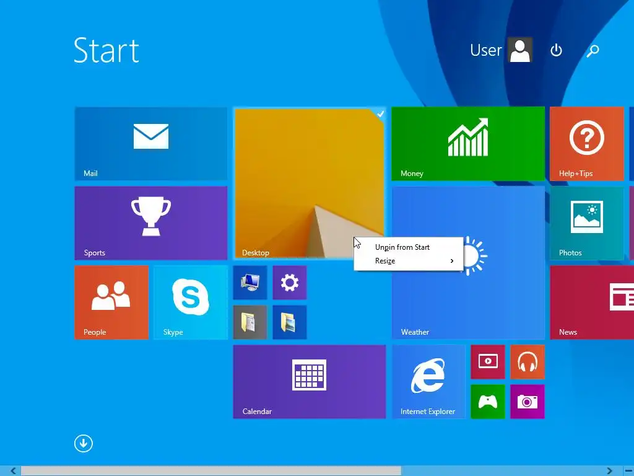
Task: Open the Money tile
Action: pos(468,143)
